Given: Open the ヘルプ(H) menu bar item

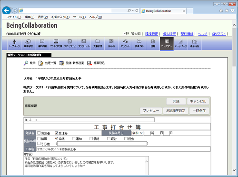Looking at the screenshot, I should 96,17.
